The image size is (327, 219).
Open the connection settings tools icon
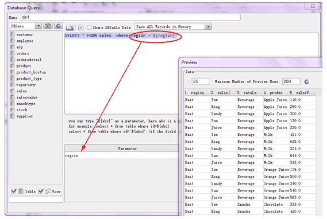pos(48,26)
